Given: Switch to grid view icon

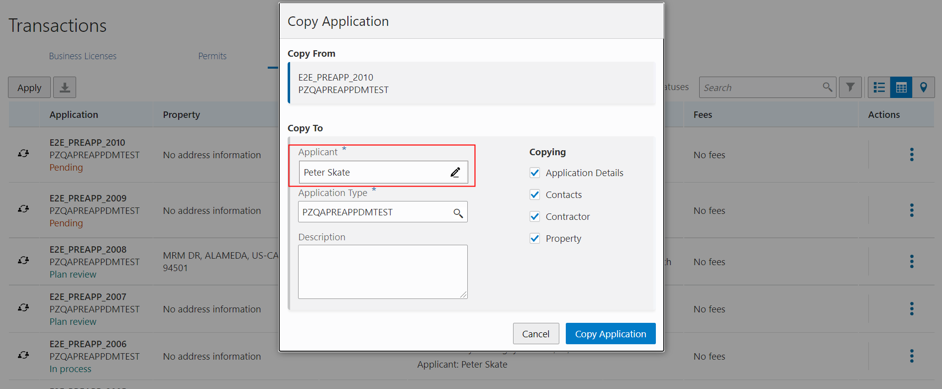Looking at the screenshot, I should (x=901, y=88).
